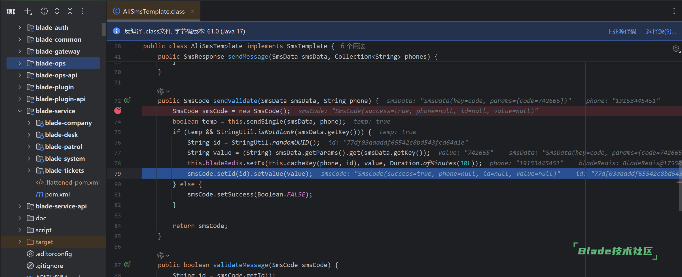Click the setSuccess call on line 81
Image resolution: width=682 pixels, height=277 pixels.
235,194
